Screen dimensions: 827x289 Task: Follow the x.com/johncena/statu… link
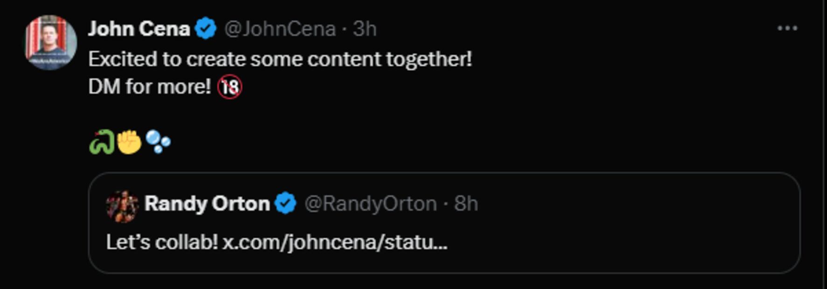[335, 242]
